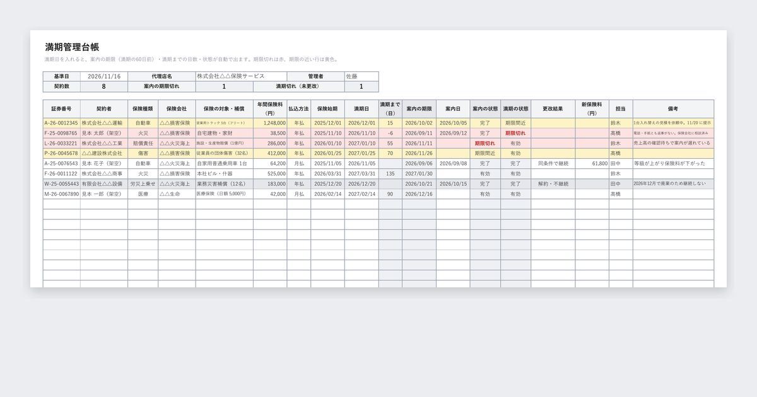Select policy number F-26-0011122
This screenshot has width=757, height=397.
62,174
